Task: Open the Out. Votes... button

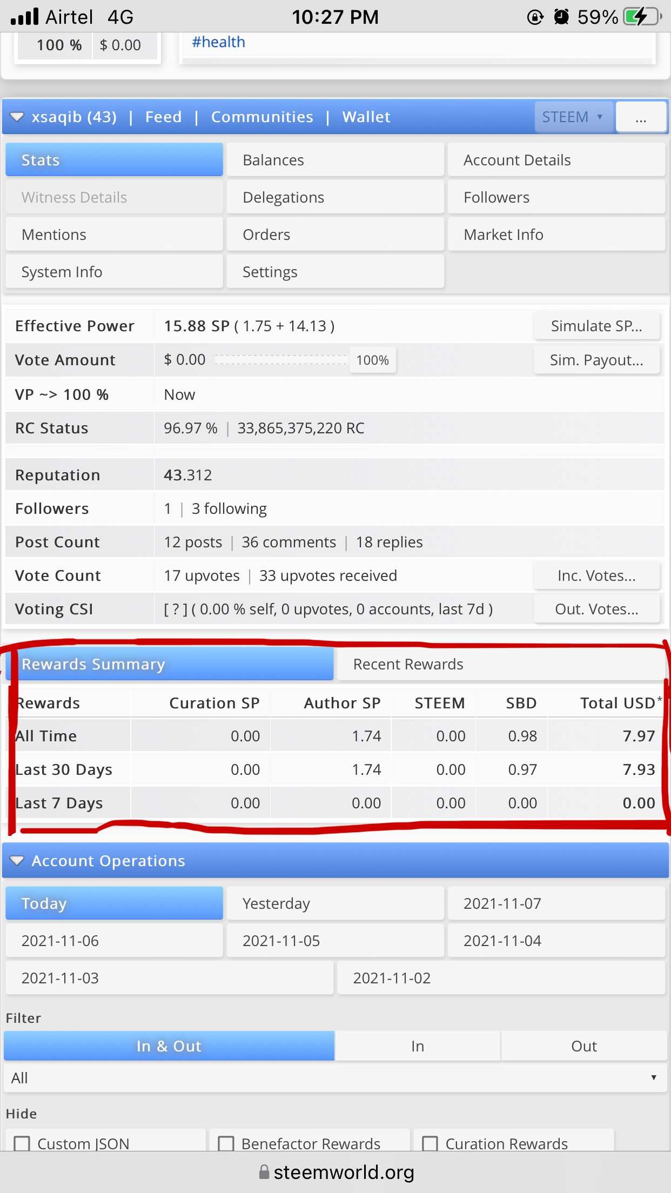Action: pyautogui.click(x=596, y=609)
